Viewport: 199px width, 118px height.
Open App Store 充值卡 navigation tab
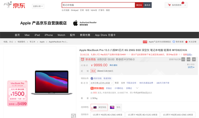[x=105, y=35]
